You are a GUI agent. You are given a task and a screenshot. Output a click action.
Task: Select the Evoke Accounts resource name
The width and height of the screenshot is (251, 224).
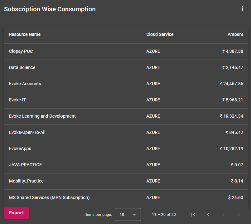(x=25, y=84)
